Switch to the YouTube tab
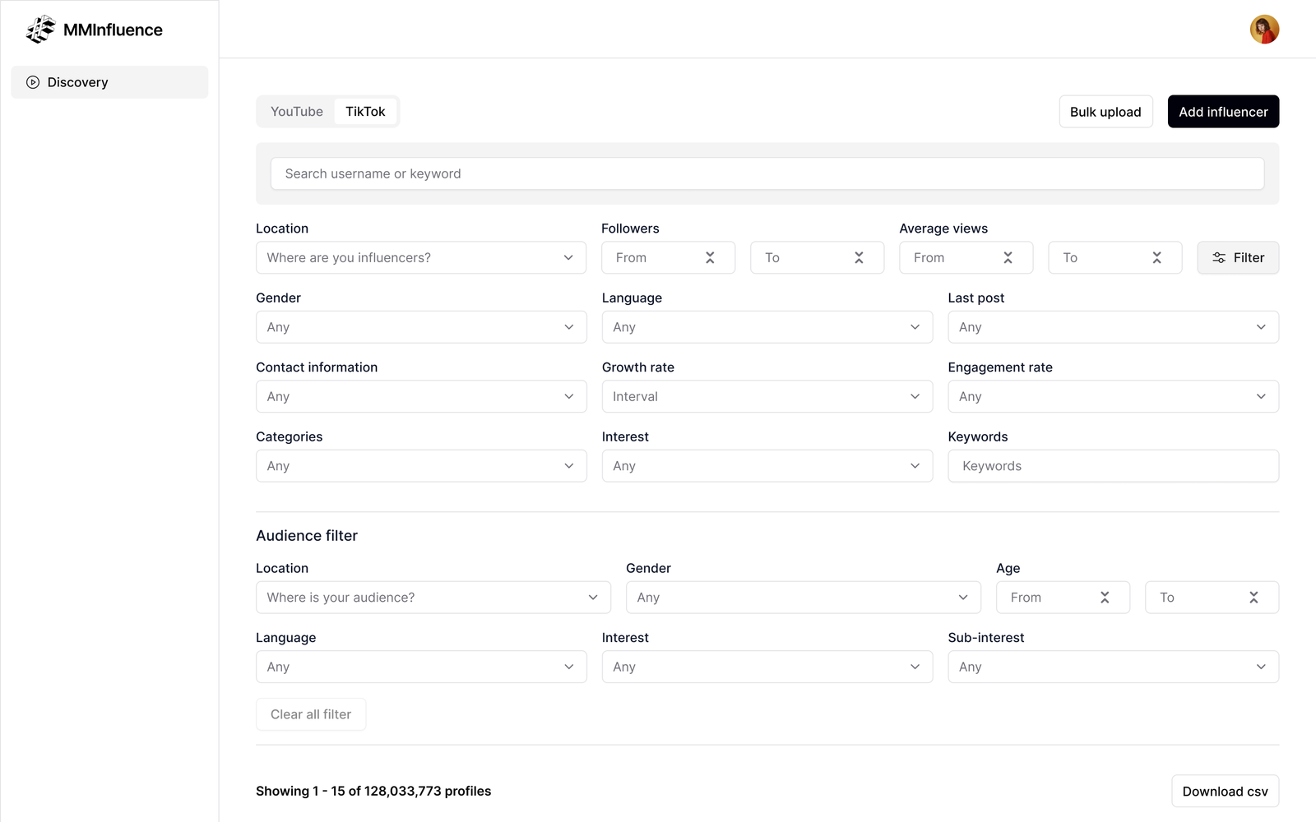This screenshot has width=1316, height=822. click(297, 112)
